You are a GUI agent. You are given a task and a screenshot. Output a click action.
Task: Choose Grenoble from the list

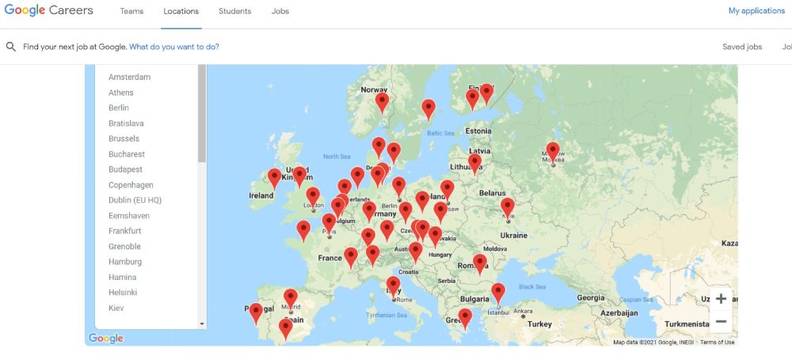pos(125,247)
